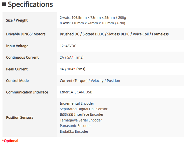185x144 pixels.
Task: Select the Peak Current label
Action: point(17,69)
